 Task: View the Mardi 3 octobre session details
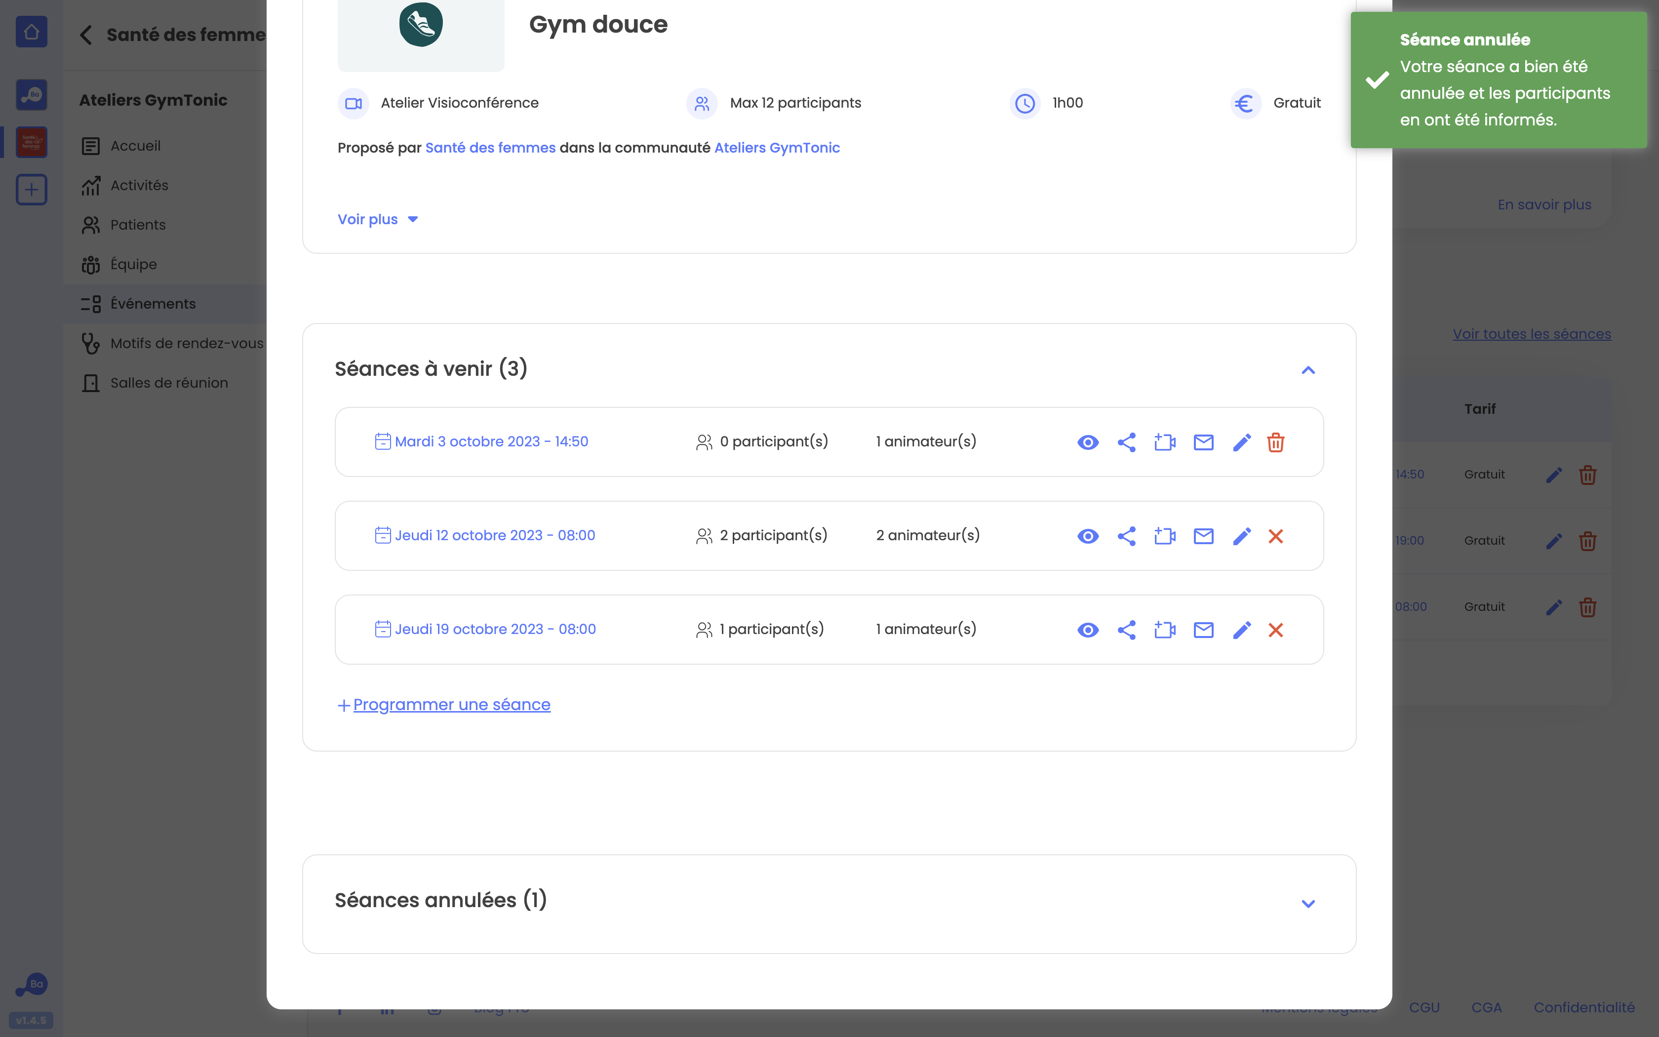pos(1087,442)
